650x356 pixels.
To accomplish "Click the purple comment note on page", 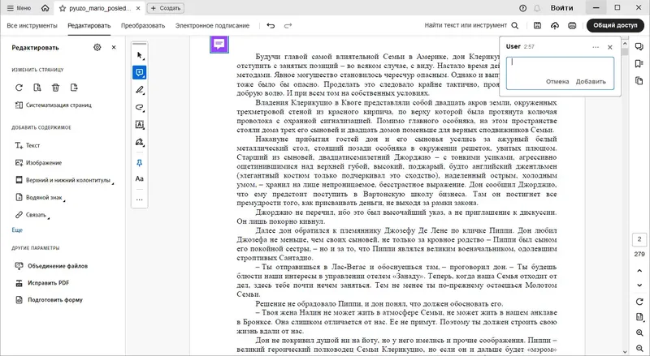I will [x=219, y=44].
